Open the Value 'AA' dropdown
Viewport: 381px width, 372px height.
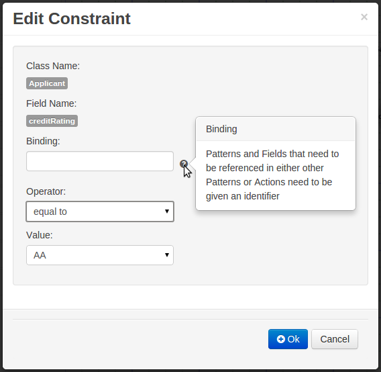100,255
